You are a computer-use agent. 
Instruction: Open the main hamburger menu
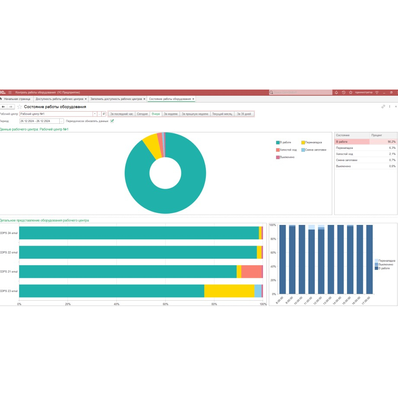coord(10,92)
